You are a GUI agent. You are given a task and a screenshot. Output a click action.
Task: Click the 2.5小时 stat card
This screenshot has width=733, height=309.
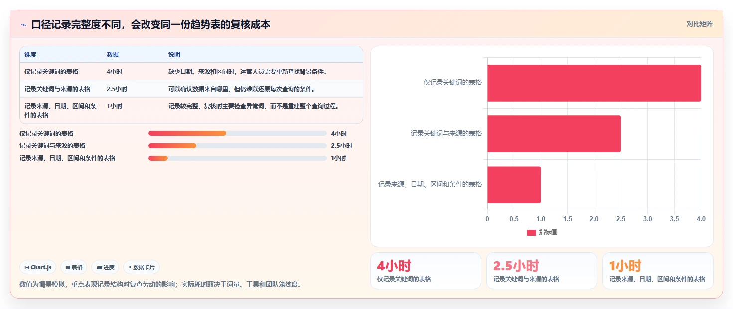(542, 271)
